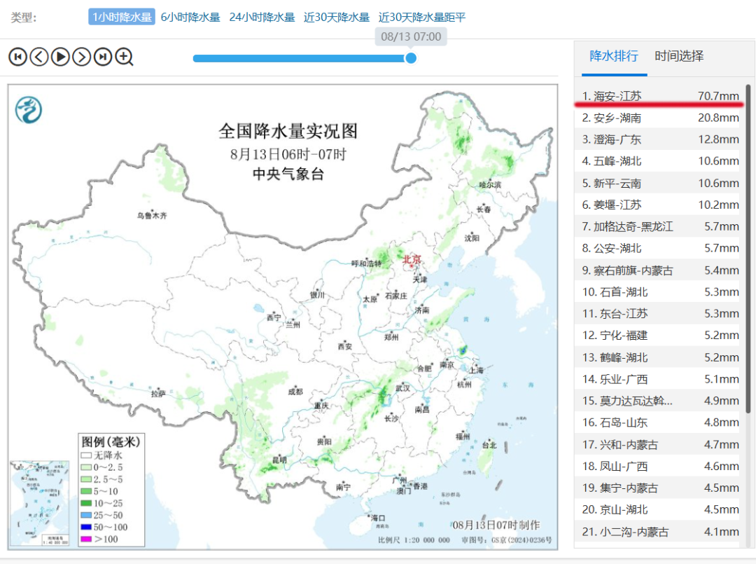Open the South China Sea inset map
Screen dimensions: 756x564
click(40, 503)
